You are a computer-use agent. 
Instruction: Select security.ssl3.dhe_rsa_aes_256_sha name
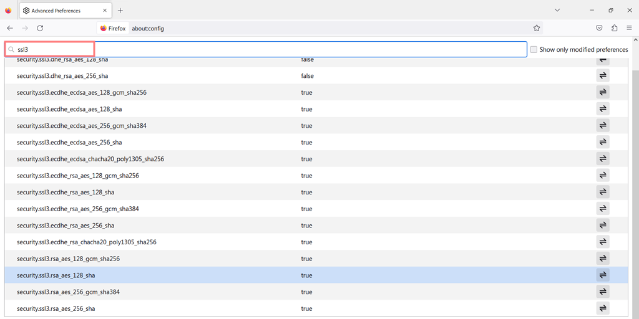62,75
